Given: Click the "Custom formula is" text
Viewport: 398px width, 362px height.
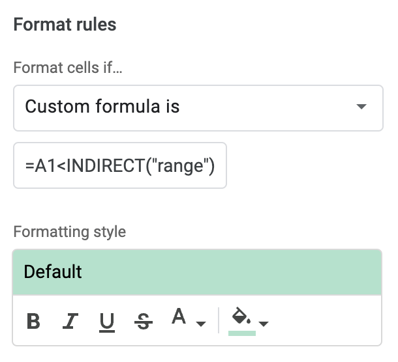Looking at the screenshot, I should pos(102,107).
